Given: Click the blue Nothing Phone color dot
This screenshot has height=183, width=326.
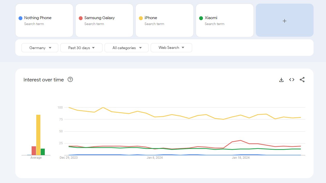Looking at the screenshot, I should (20, 18).
